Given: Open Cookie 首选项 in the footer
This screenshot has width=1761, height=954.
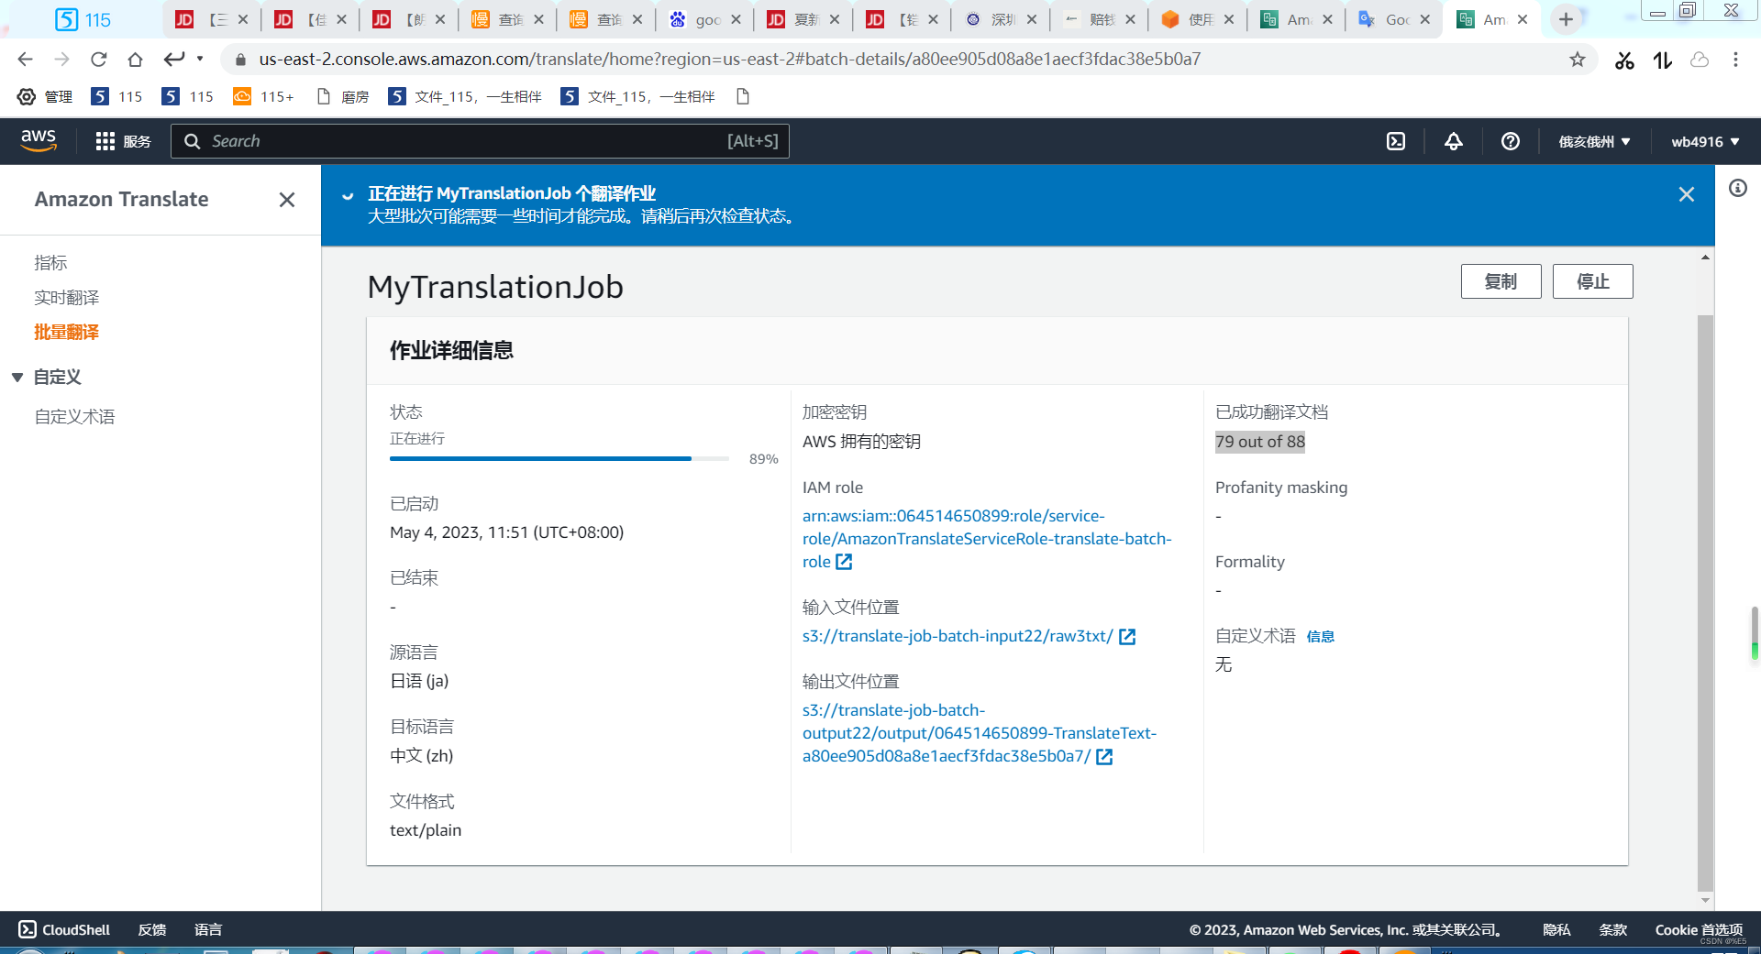Looking at the screenshot, I should 1699,929.
